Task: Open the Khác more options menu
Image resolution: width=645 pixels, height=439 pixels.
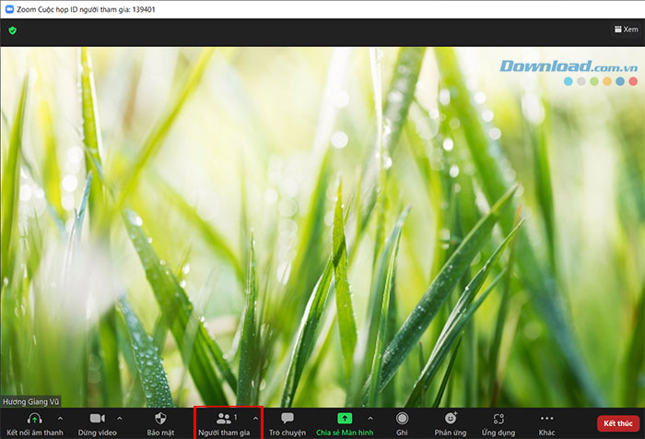Action: click(x=546, y=419)
